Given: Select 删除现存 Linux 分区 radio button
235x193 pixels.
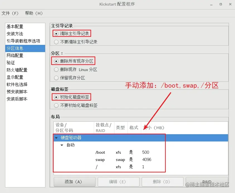Looking at the screenshot, I should pos(56,70).
